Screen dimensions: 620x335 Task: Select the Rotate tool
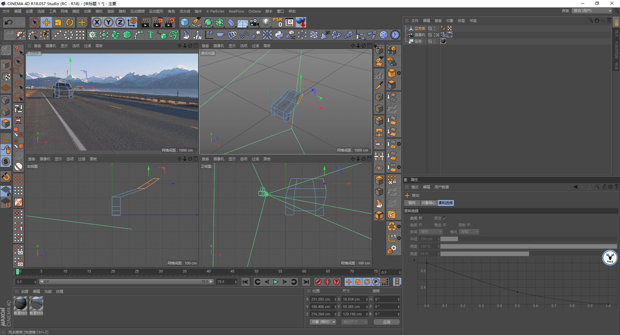click(70, 22)
